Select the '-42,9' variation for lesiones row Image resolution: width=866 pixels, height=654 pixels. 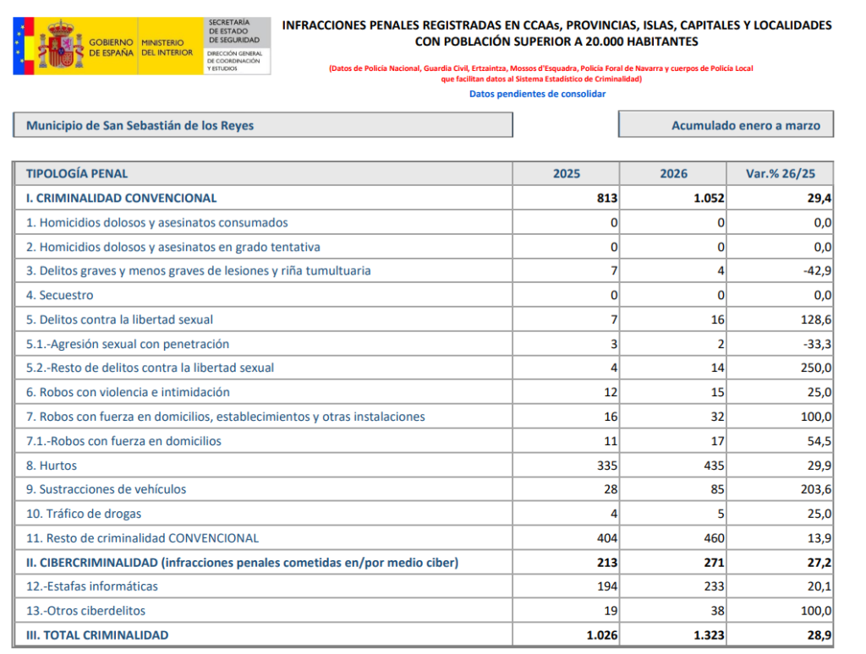(818, 271)
